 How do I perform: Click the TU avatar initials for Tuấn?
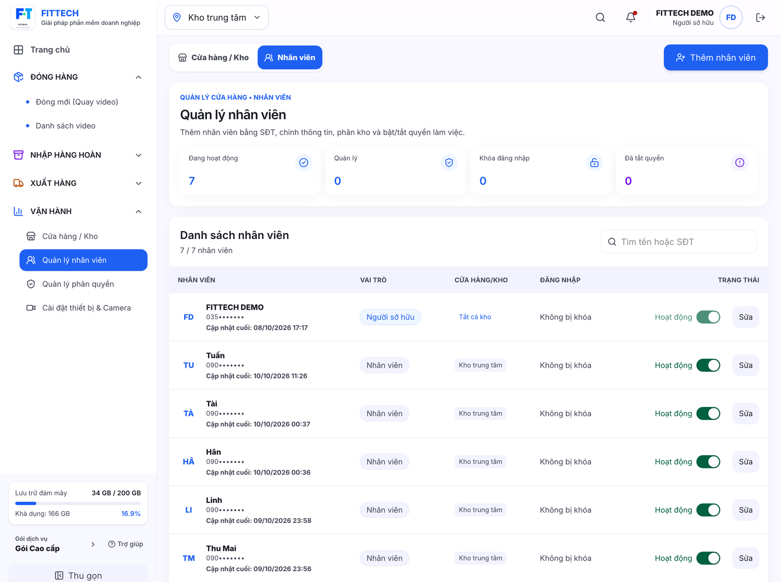pos(189,365)
